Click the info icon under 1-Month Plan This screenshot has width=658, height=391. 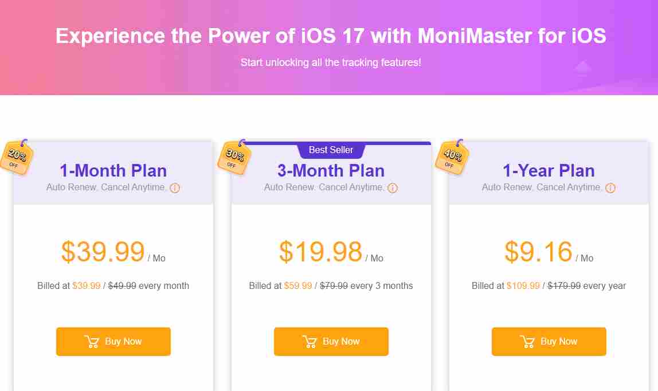pyautogui.click(x=175, y=188)
